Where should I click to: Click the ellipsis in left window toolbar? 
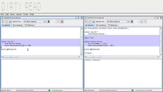tap(55, 22)
